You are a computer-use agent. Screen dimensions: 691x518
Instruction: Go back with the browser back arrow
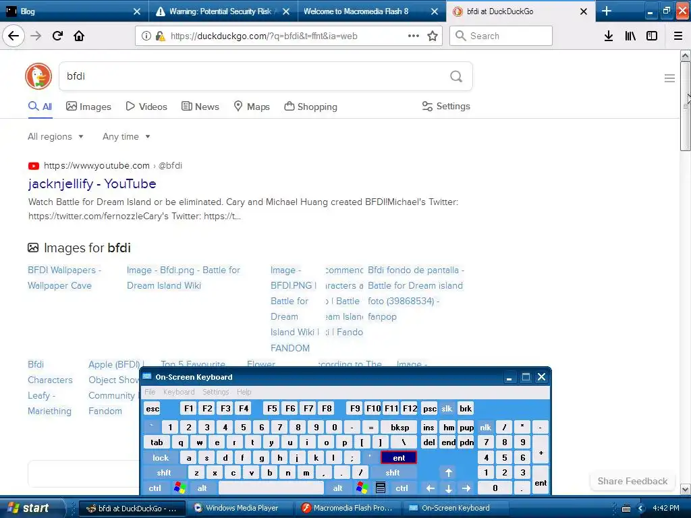[x=13, y=36]
